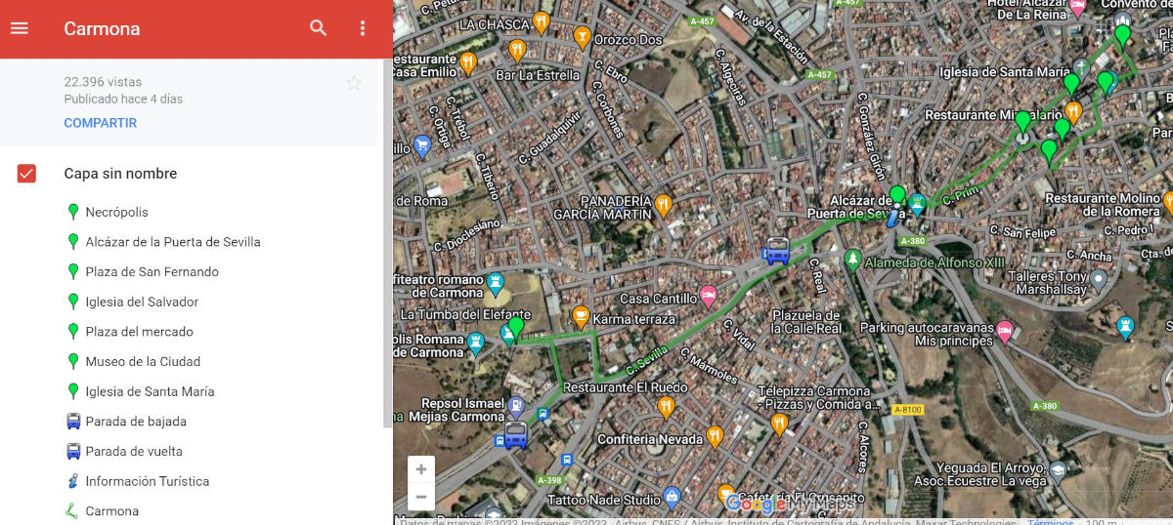Image resolution: width=1173 pixels, height=525 pixels.
Task: Click the Carmona map title
Action: (102, 28)
